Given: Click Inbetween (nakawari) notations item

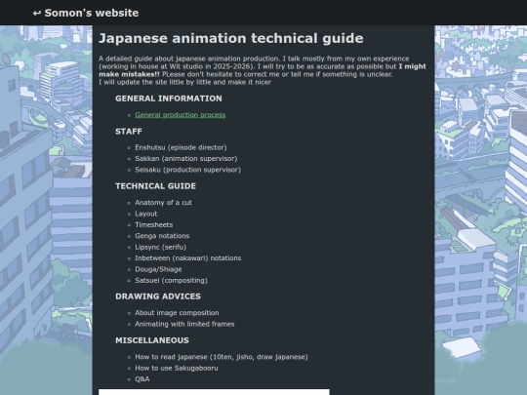Looking at the screenshot, I should tap(188, 257).
